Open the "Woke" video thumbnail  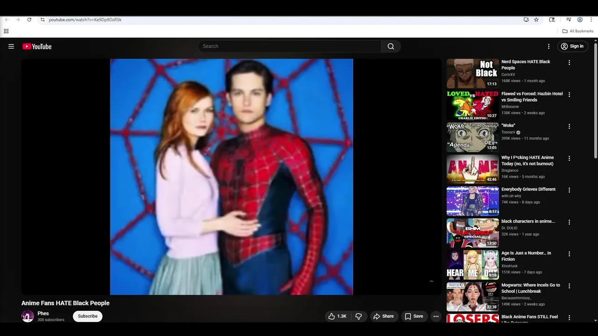coord(472,137)
